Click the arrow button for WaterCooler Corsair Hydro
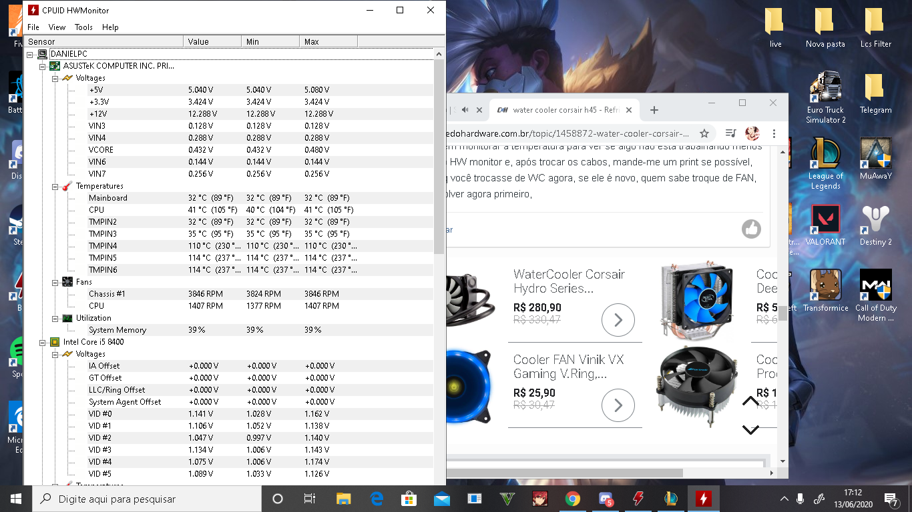Image resolution: width=912 pixels, height=512 pixels. point(618,321)
